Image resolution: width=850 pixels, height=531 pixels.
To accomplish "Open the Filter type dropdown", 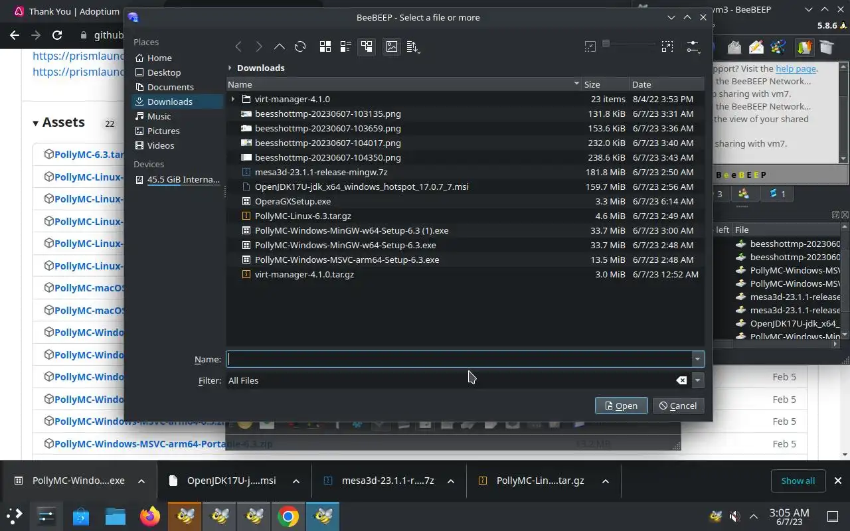I will pyautogui.click(x=697, y=380).
